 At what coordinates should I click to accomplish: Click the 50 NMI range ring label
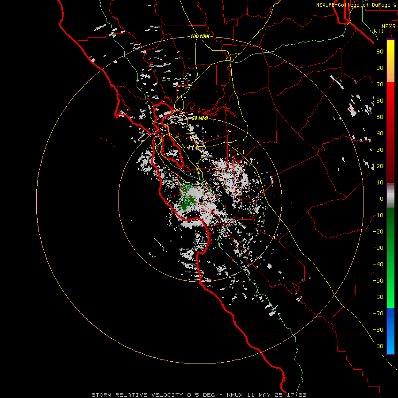click(x=200, y=118)
